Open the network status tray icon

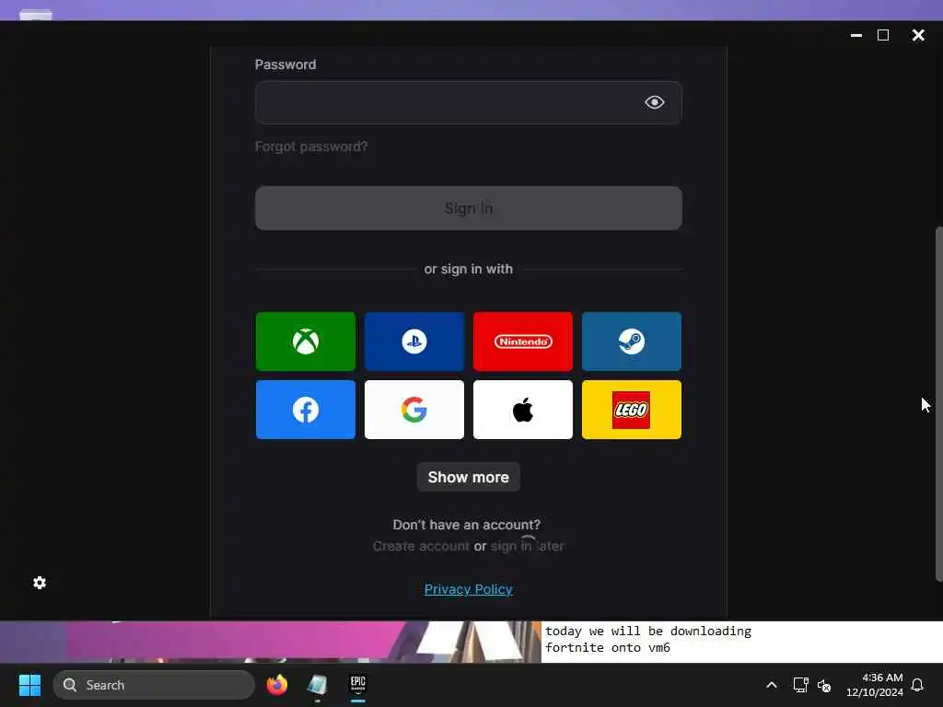coord(800,685)
